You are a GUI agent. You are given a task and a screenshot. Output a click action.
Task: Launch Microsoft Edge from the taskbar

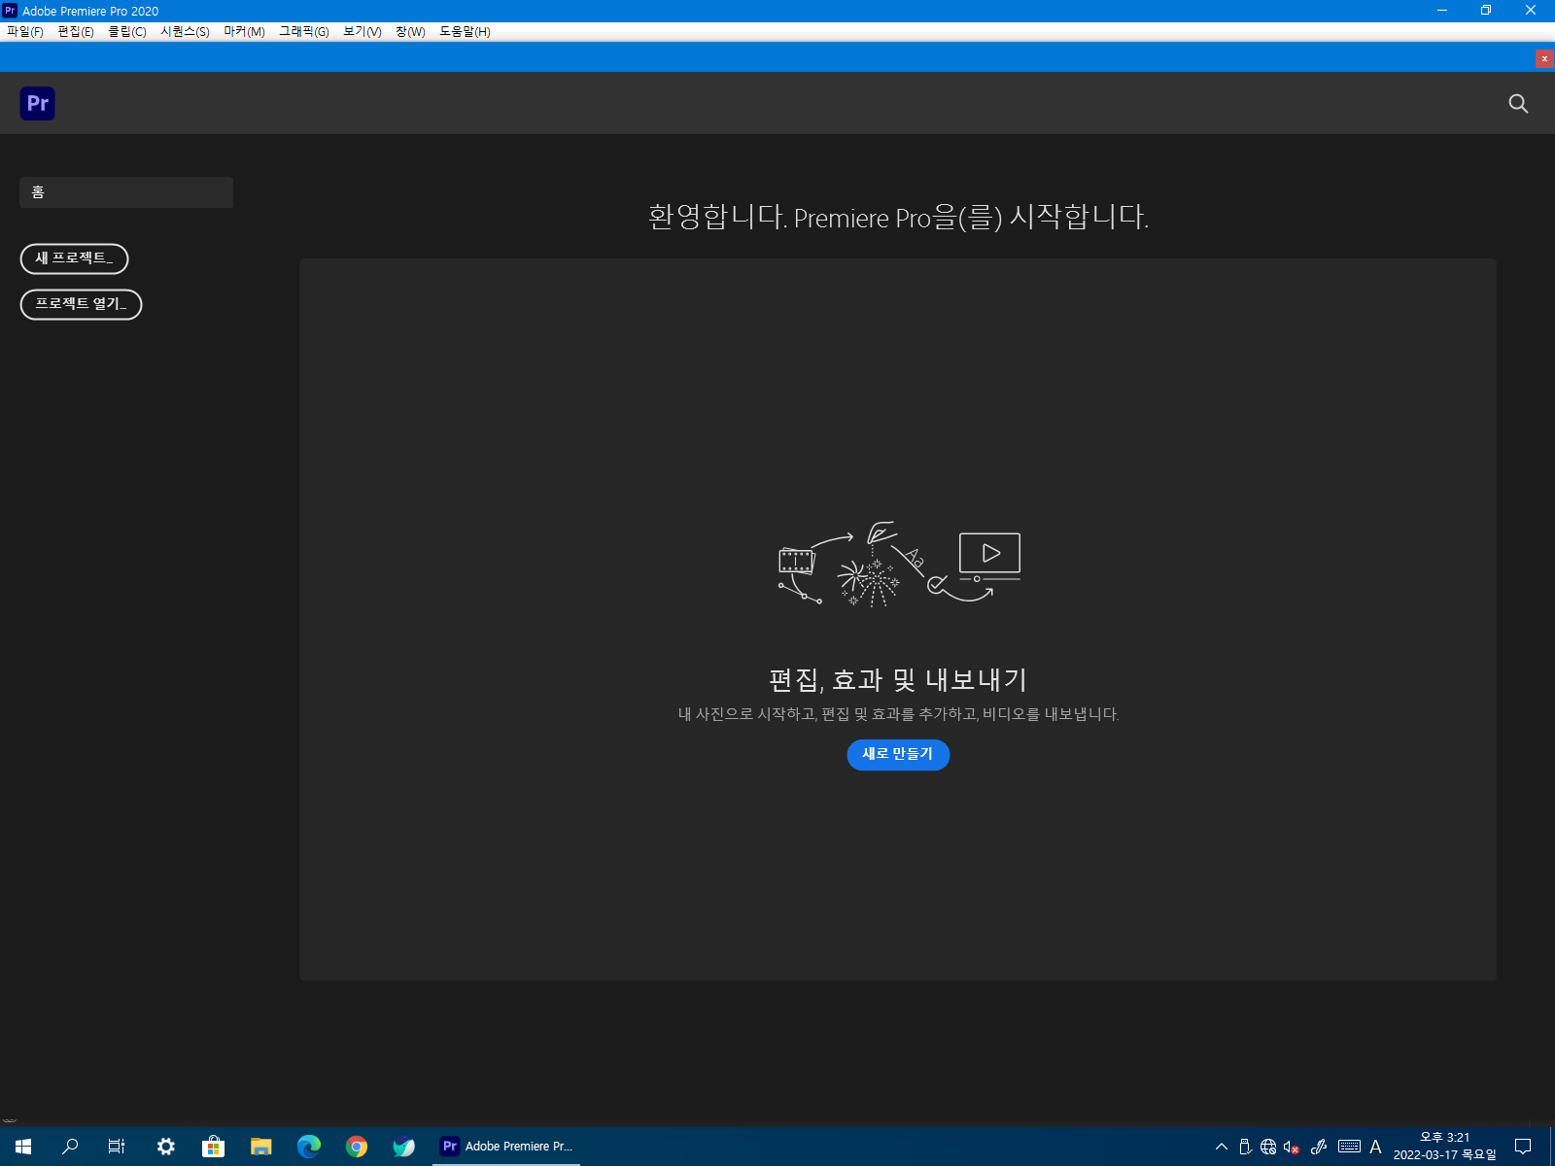pyautogui.click(x=309, y=1147)
